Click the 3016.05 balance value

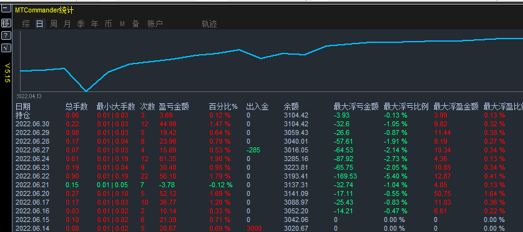click(x=296, y=151)
